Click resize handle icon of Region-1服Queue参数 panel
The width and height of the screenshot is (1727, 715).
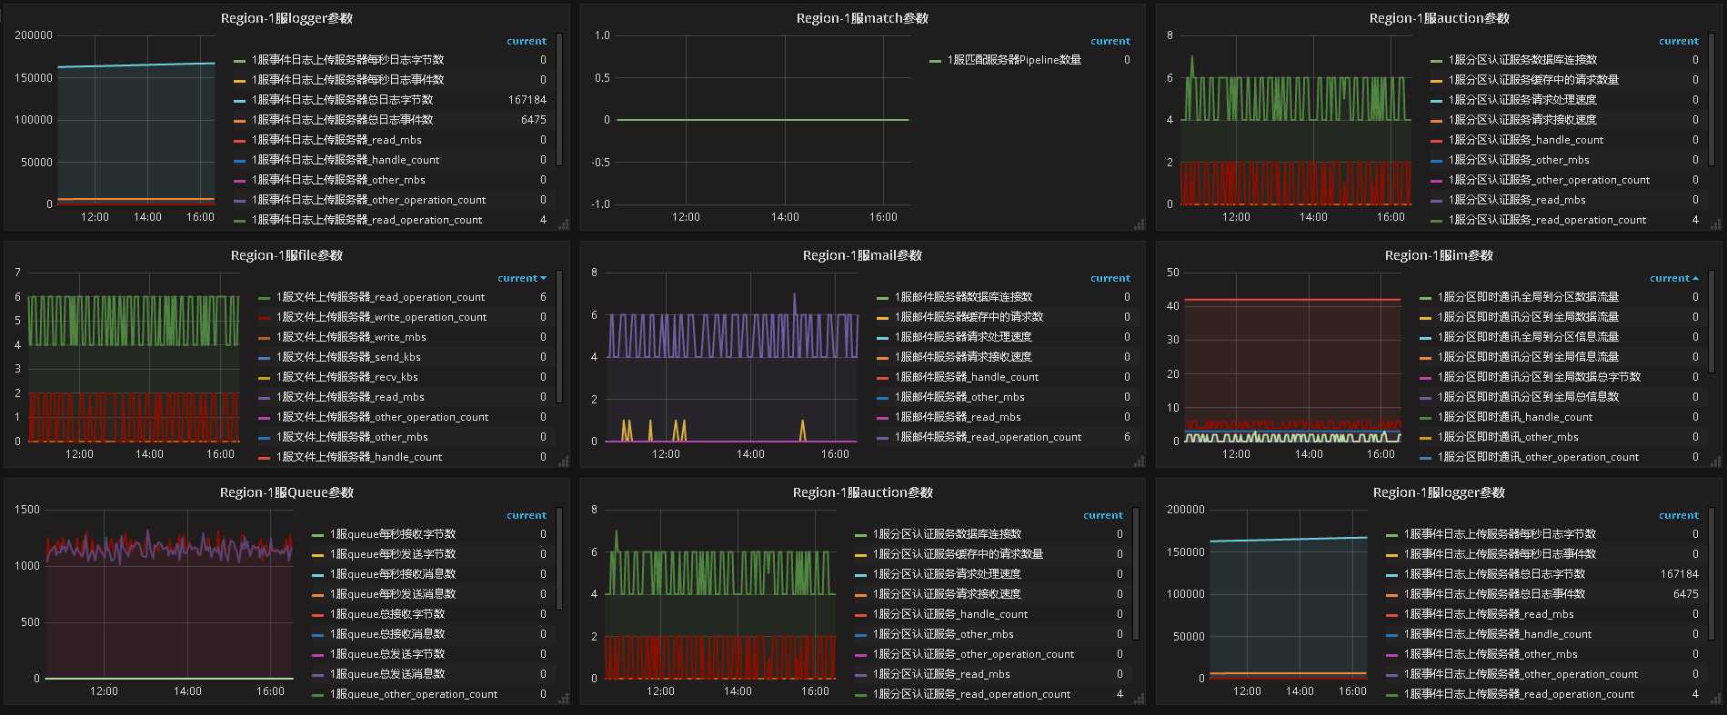click(564, 699)
